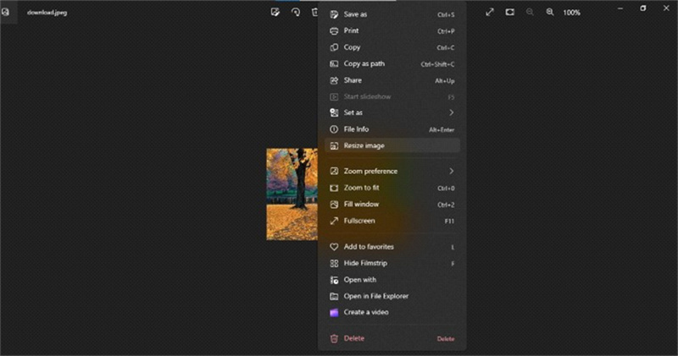The image size is (678, 356).
Task: Click the zoom out magnifier icon
Action: pyautogui.click(x=530, y=12)
